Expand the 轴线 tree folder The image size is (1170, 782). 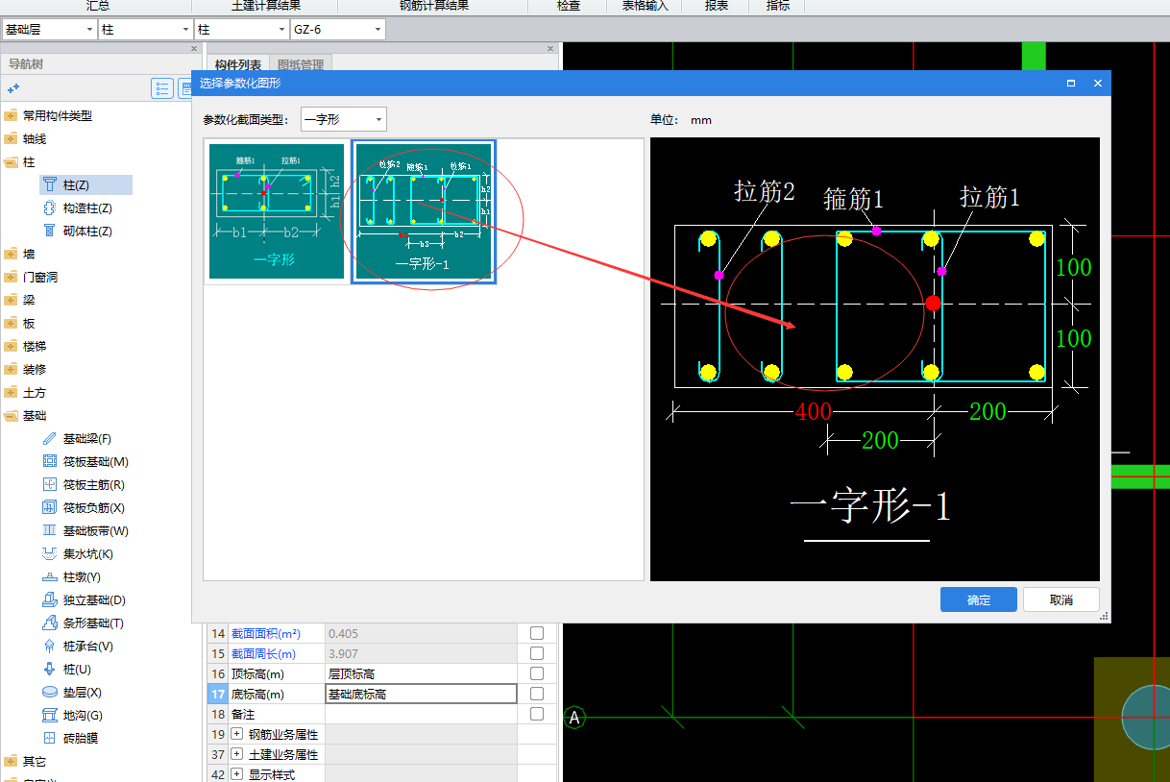tap(11, 139)
